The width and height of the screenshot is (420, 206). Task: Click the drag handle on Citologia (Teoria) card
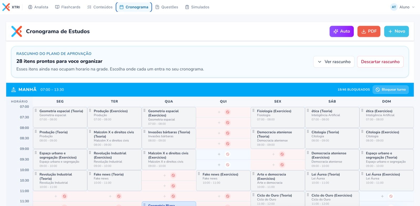[x=308, y=132]
